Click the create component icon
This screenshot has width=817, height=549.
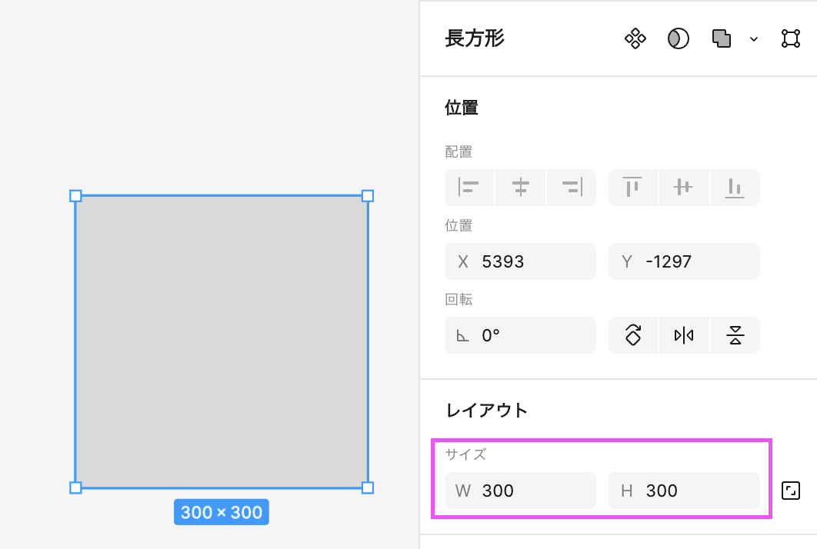pyautogui.click(x=635, y=38)
